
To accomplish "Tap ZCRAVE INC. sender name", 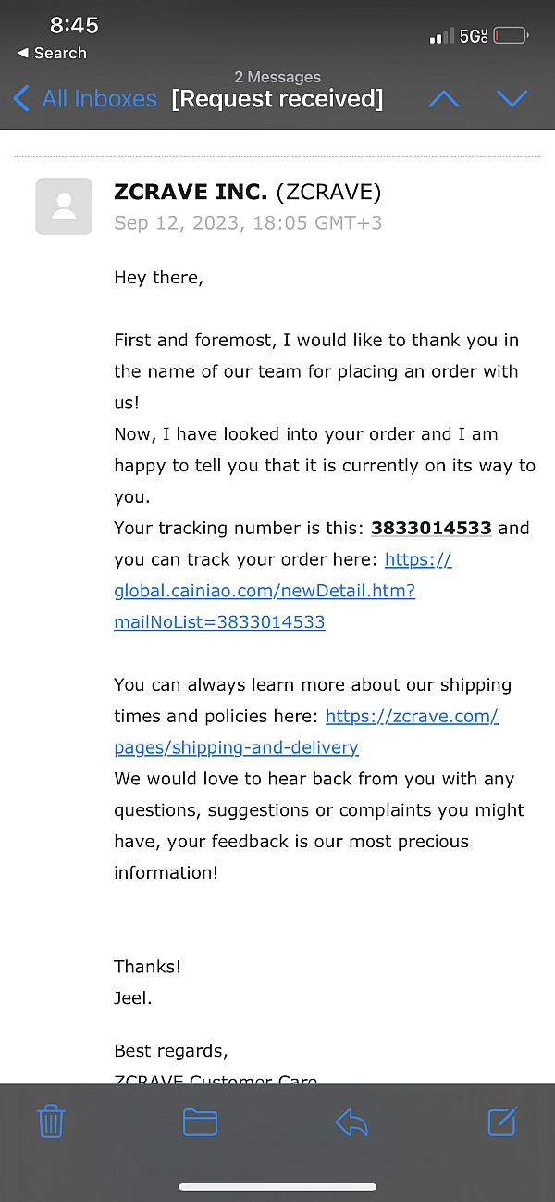I will click(191, 192).
